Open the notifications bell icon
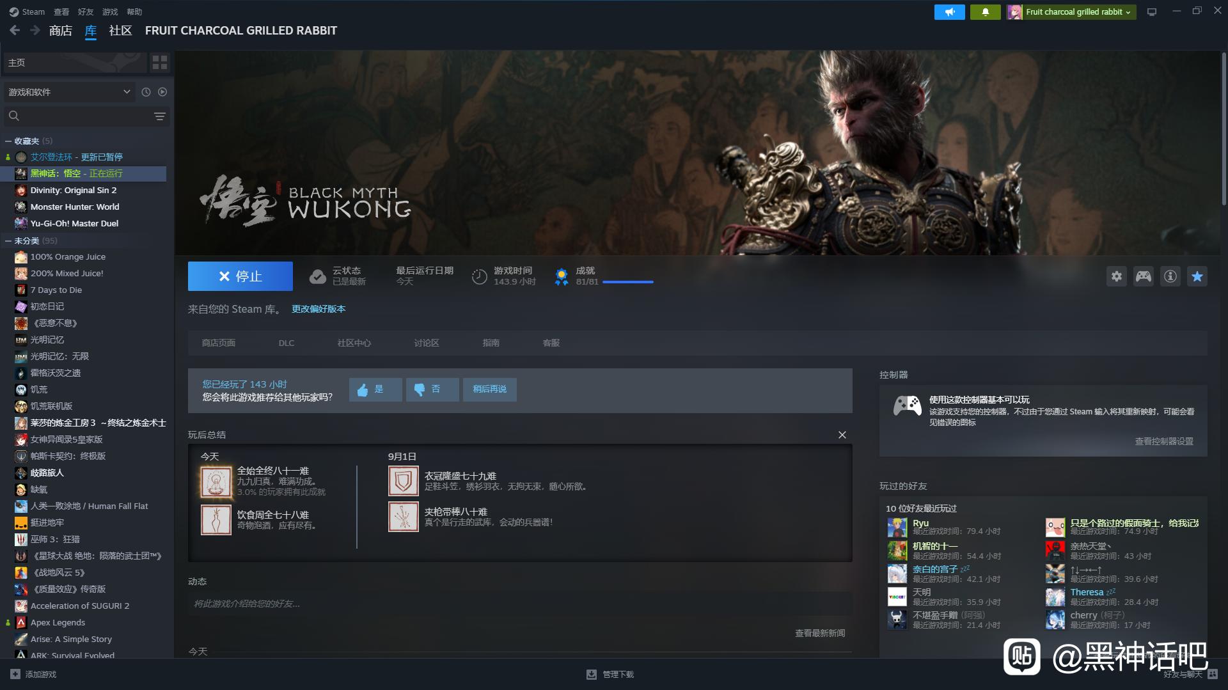 click(x=985, y=12)
